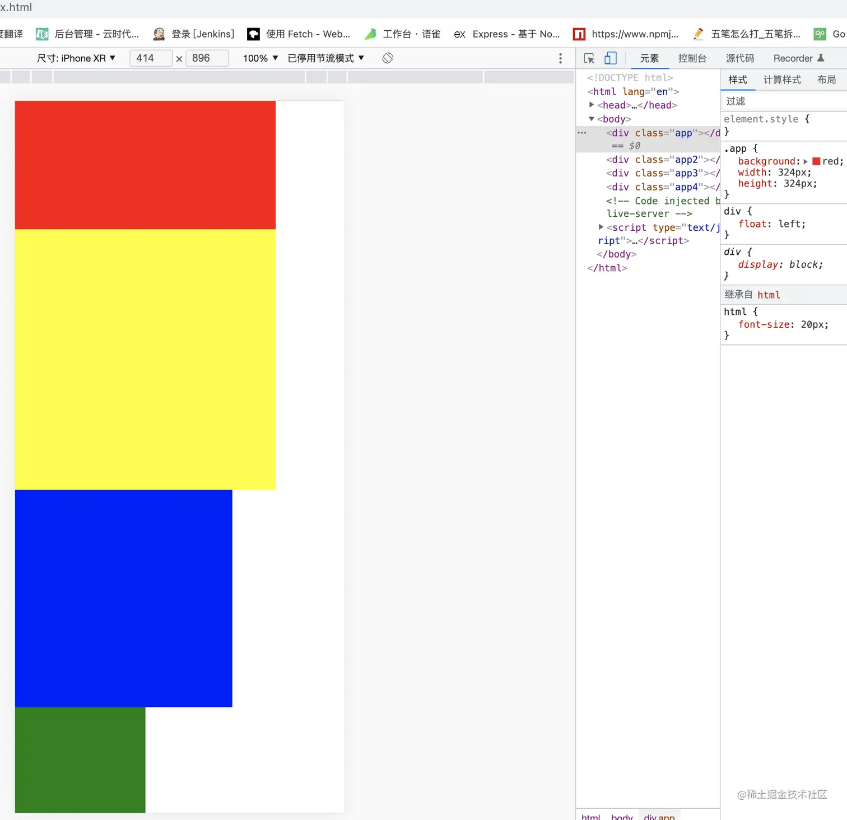The image size is (847, 820).
Task: Click the rotate device orientation icon
Action: point(388,58)
